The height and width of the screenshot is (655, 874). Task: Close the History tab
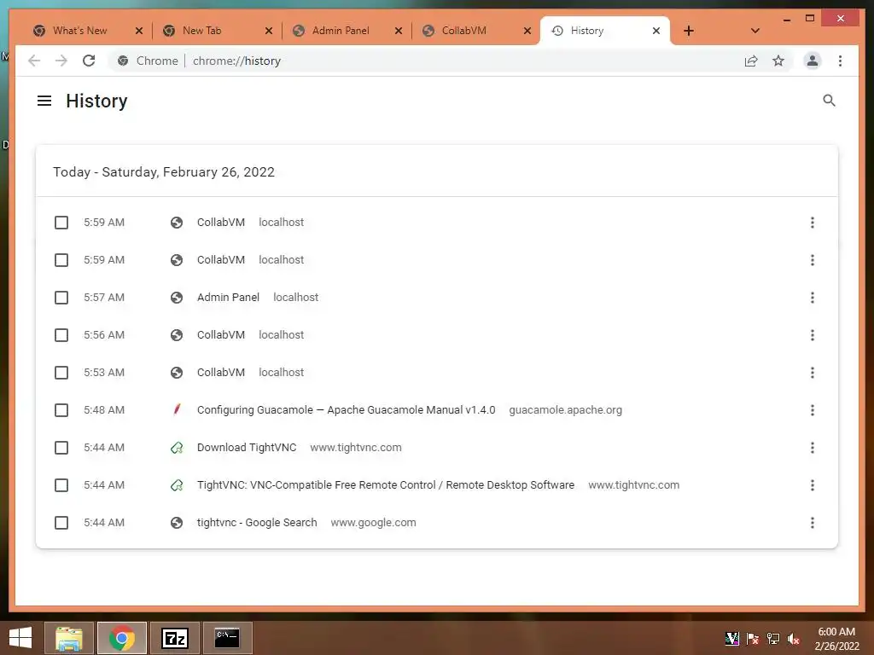[656, 31]
